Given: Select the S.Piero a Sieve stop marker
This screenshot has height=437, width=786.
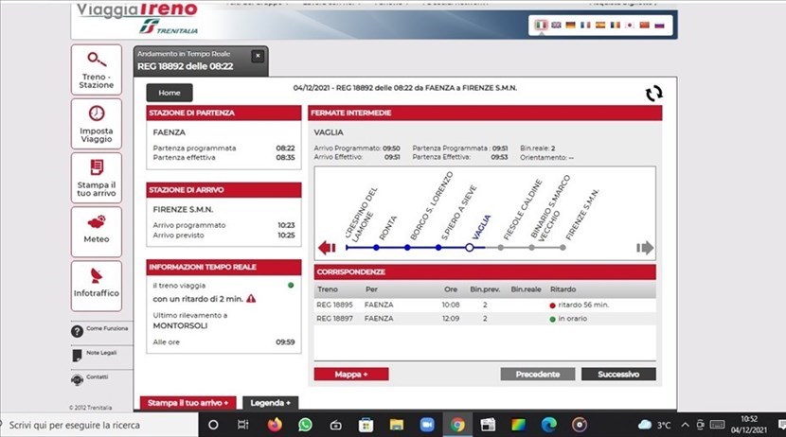Looking at the screenshot, I should tap(438, 247).
